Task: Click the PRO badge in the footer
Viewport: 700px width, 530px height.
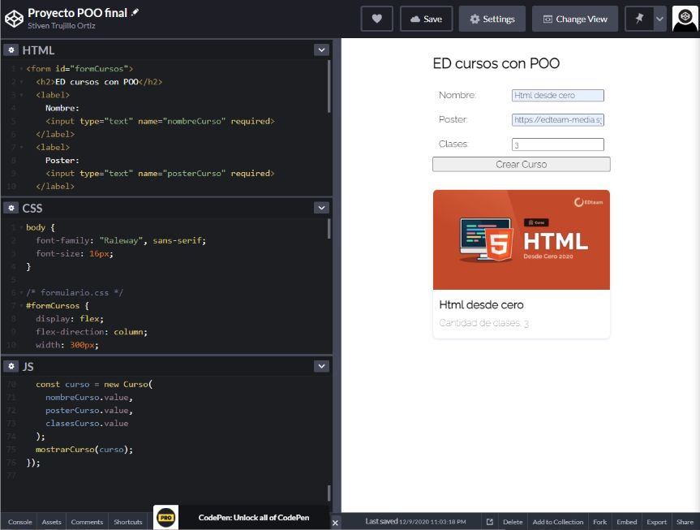Action: tap(165, 517)
